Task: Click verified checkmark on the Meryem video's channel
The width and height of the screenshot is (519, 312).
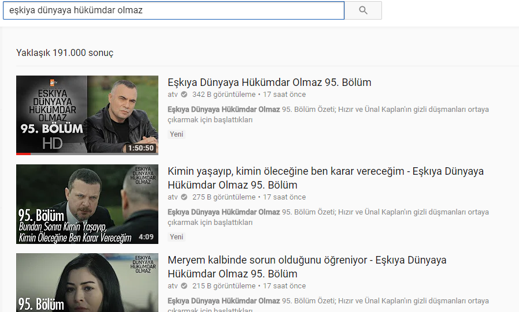Action: (184, 286)
